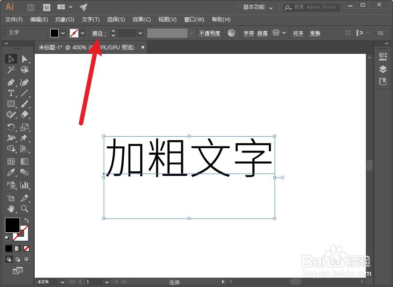The height and width of the screenshot is (287, 393).
Task: Open 效果(C) menu
Action: [x=142, y=20]
